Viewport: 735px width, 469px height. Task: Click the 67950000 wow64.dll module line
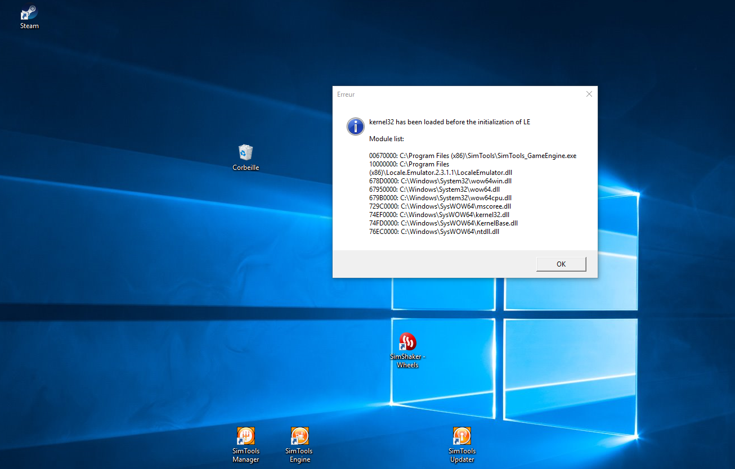pos(434,190)
